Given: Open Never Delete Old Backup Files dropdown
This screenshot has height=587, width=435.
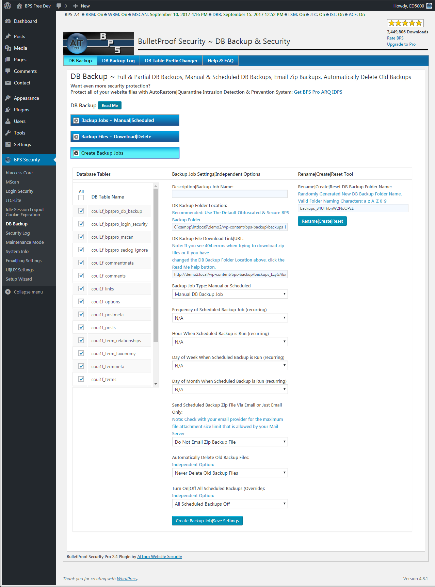Looking at the screenshot, I should [x=230, y=473].
